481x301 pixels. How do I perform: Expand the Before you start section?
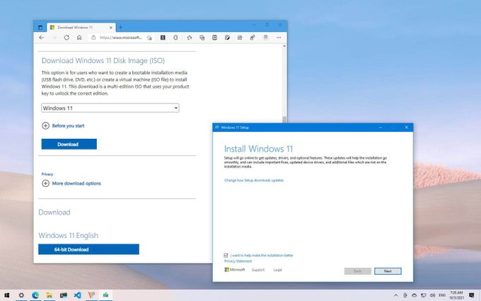[46, 125]
